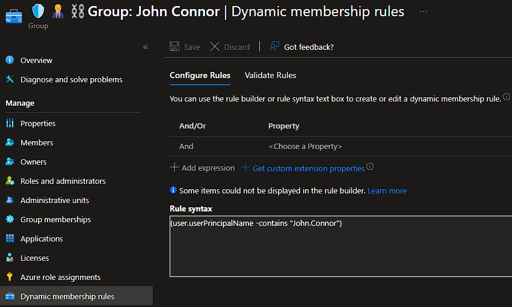The image size is (512, 307).
Task: Click the info icon beside rule description
Action: (507, 97)
